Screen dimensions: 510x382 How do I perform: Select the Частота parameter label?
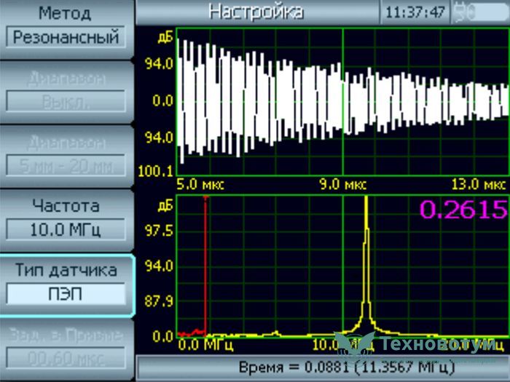point(66,207)
